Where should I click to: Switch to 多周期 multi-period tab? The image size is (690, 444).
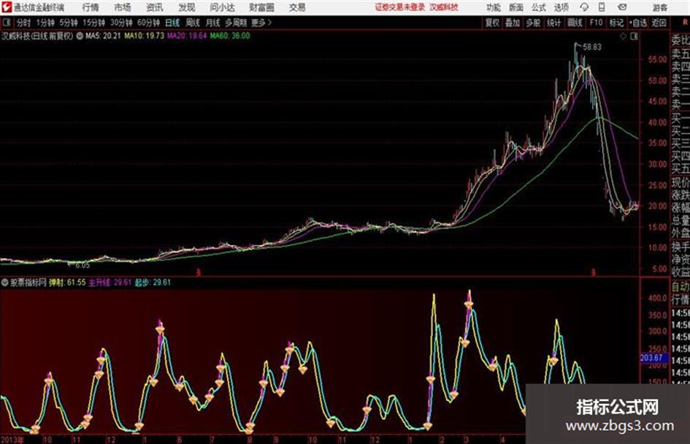(x=236, y=23)
